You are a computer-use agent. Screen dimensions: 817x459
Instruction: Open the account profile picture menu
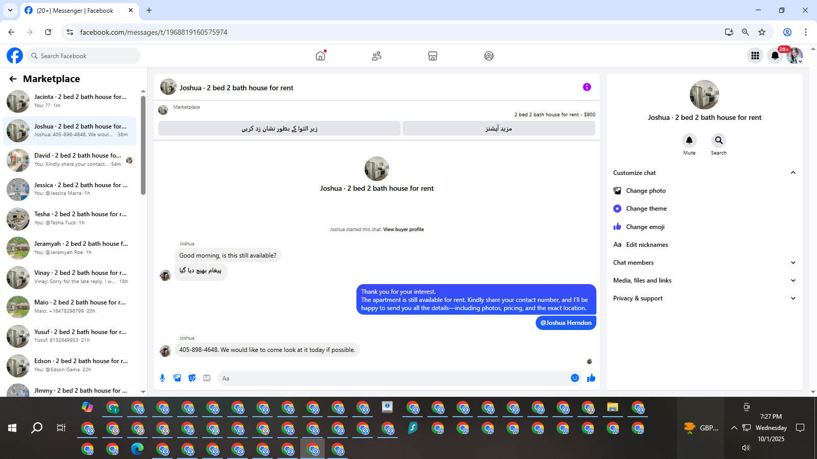(795, 56)
